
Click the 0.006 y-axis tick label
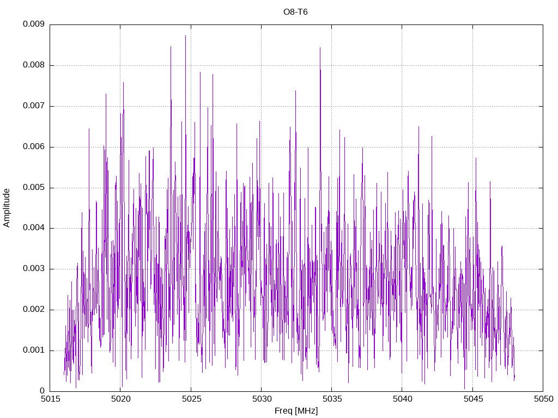coord(34,147)
